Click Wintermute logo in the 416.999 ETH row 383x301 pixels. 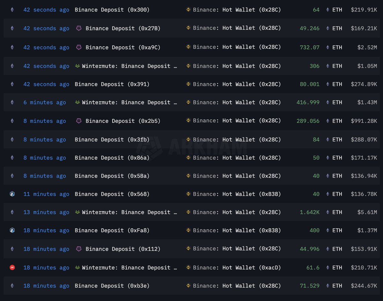coord(77,102)
